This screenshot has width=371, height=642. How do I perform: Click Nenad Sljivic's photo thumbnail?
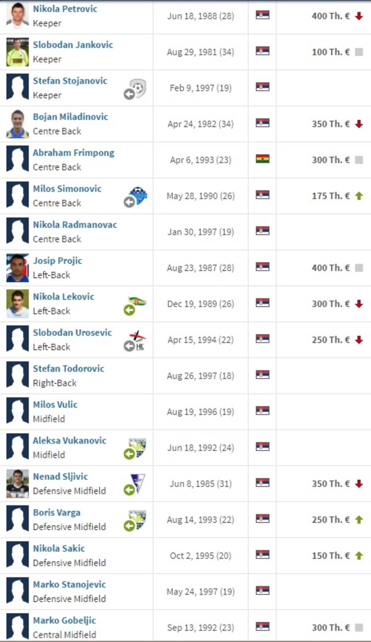[x=17, y=484]
